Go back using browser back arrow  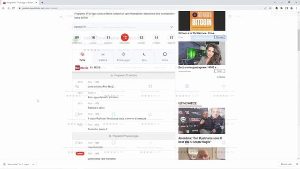point(3,8)
